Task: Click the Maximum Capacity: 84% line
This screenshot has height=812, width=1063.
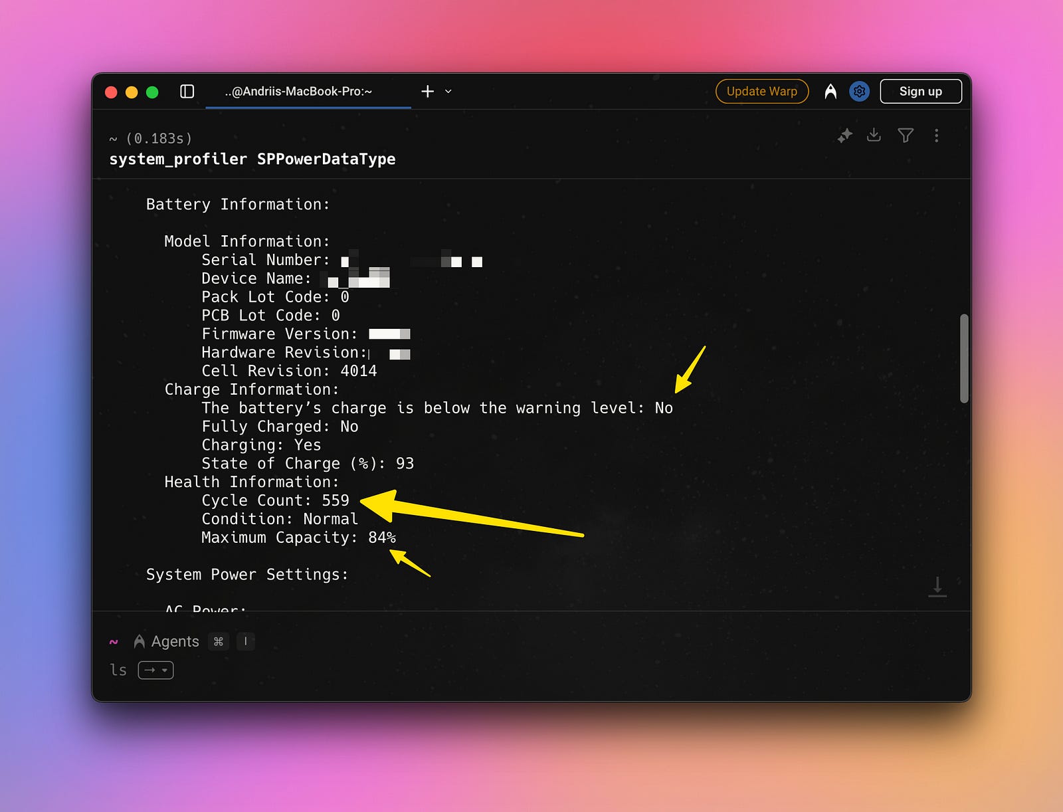Action: [x=299, y=538]
